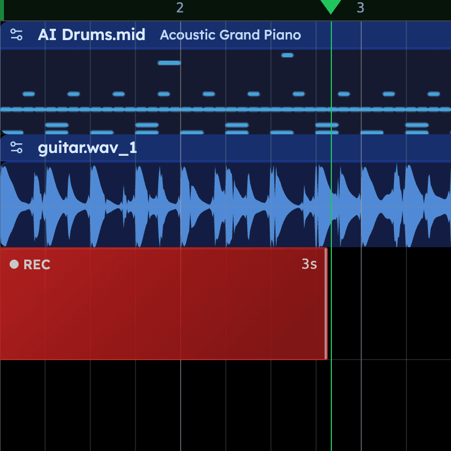Open the Acoustic Grand Piano instrument selector

point(230,35)
